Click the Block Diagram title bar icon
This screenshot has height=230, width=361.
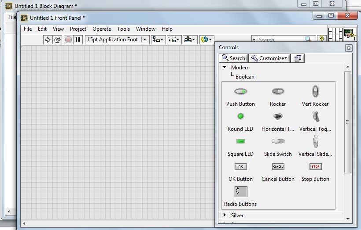tap(9, 6)
